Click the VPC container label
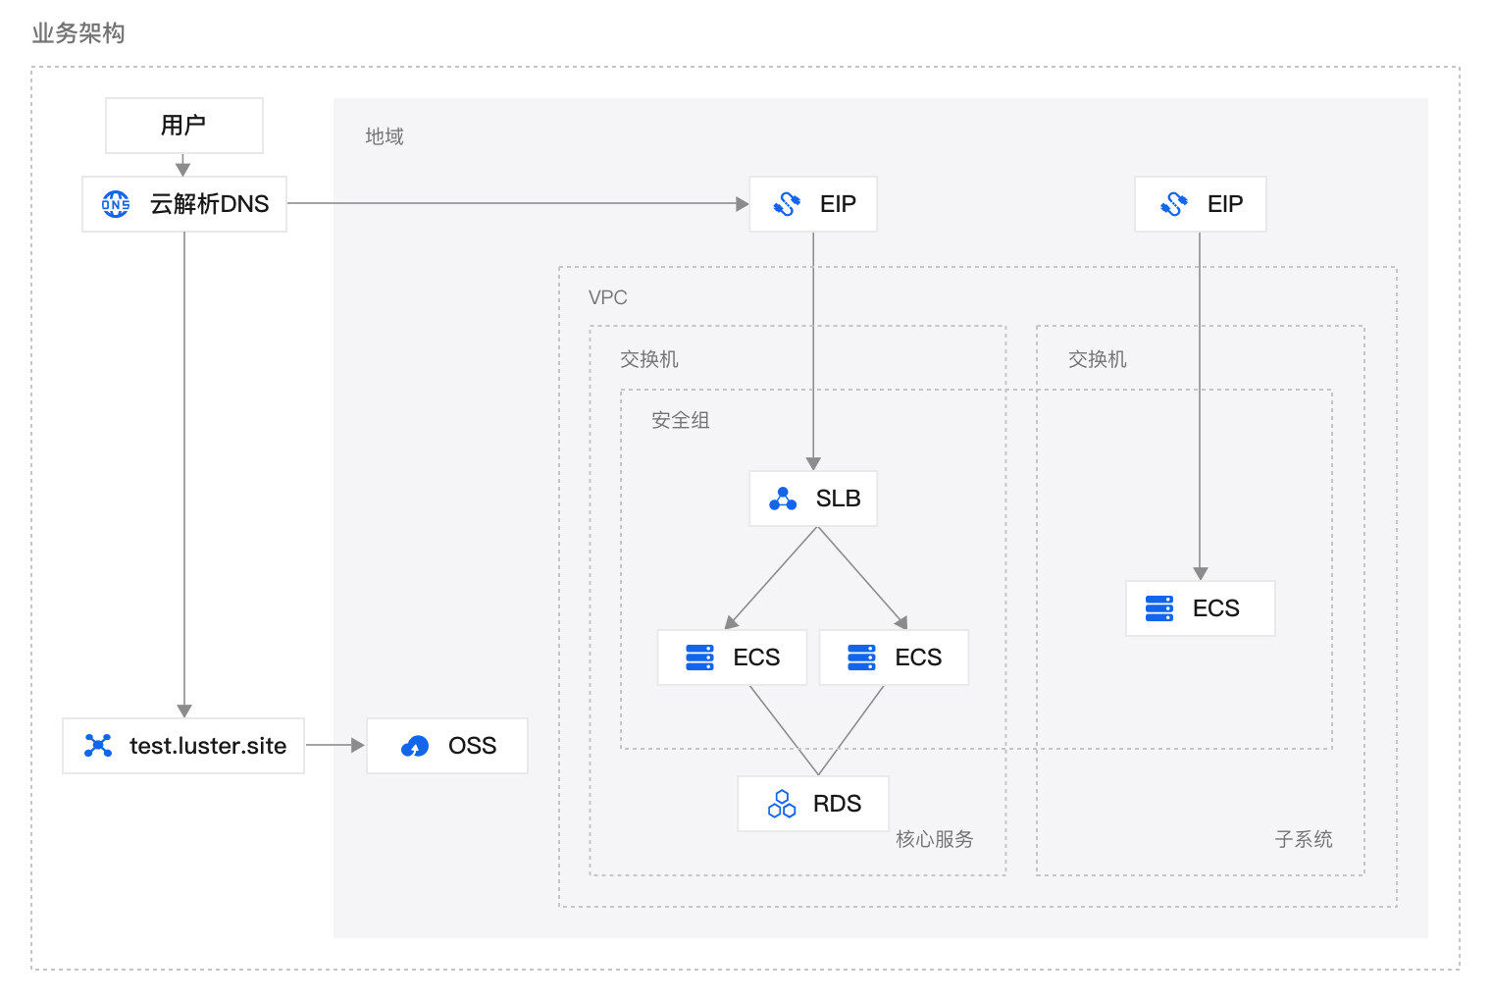This screenshot has width=1491, height=1001. [607, 297]
